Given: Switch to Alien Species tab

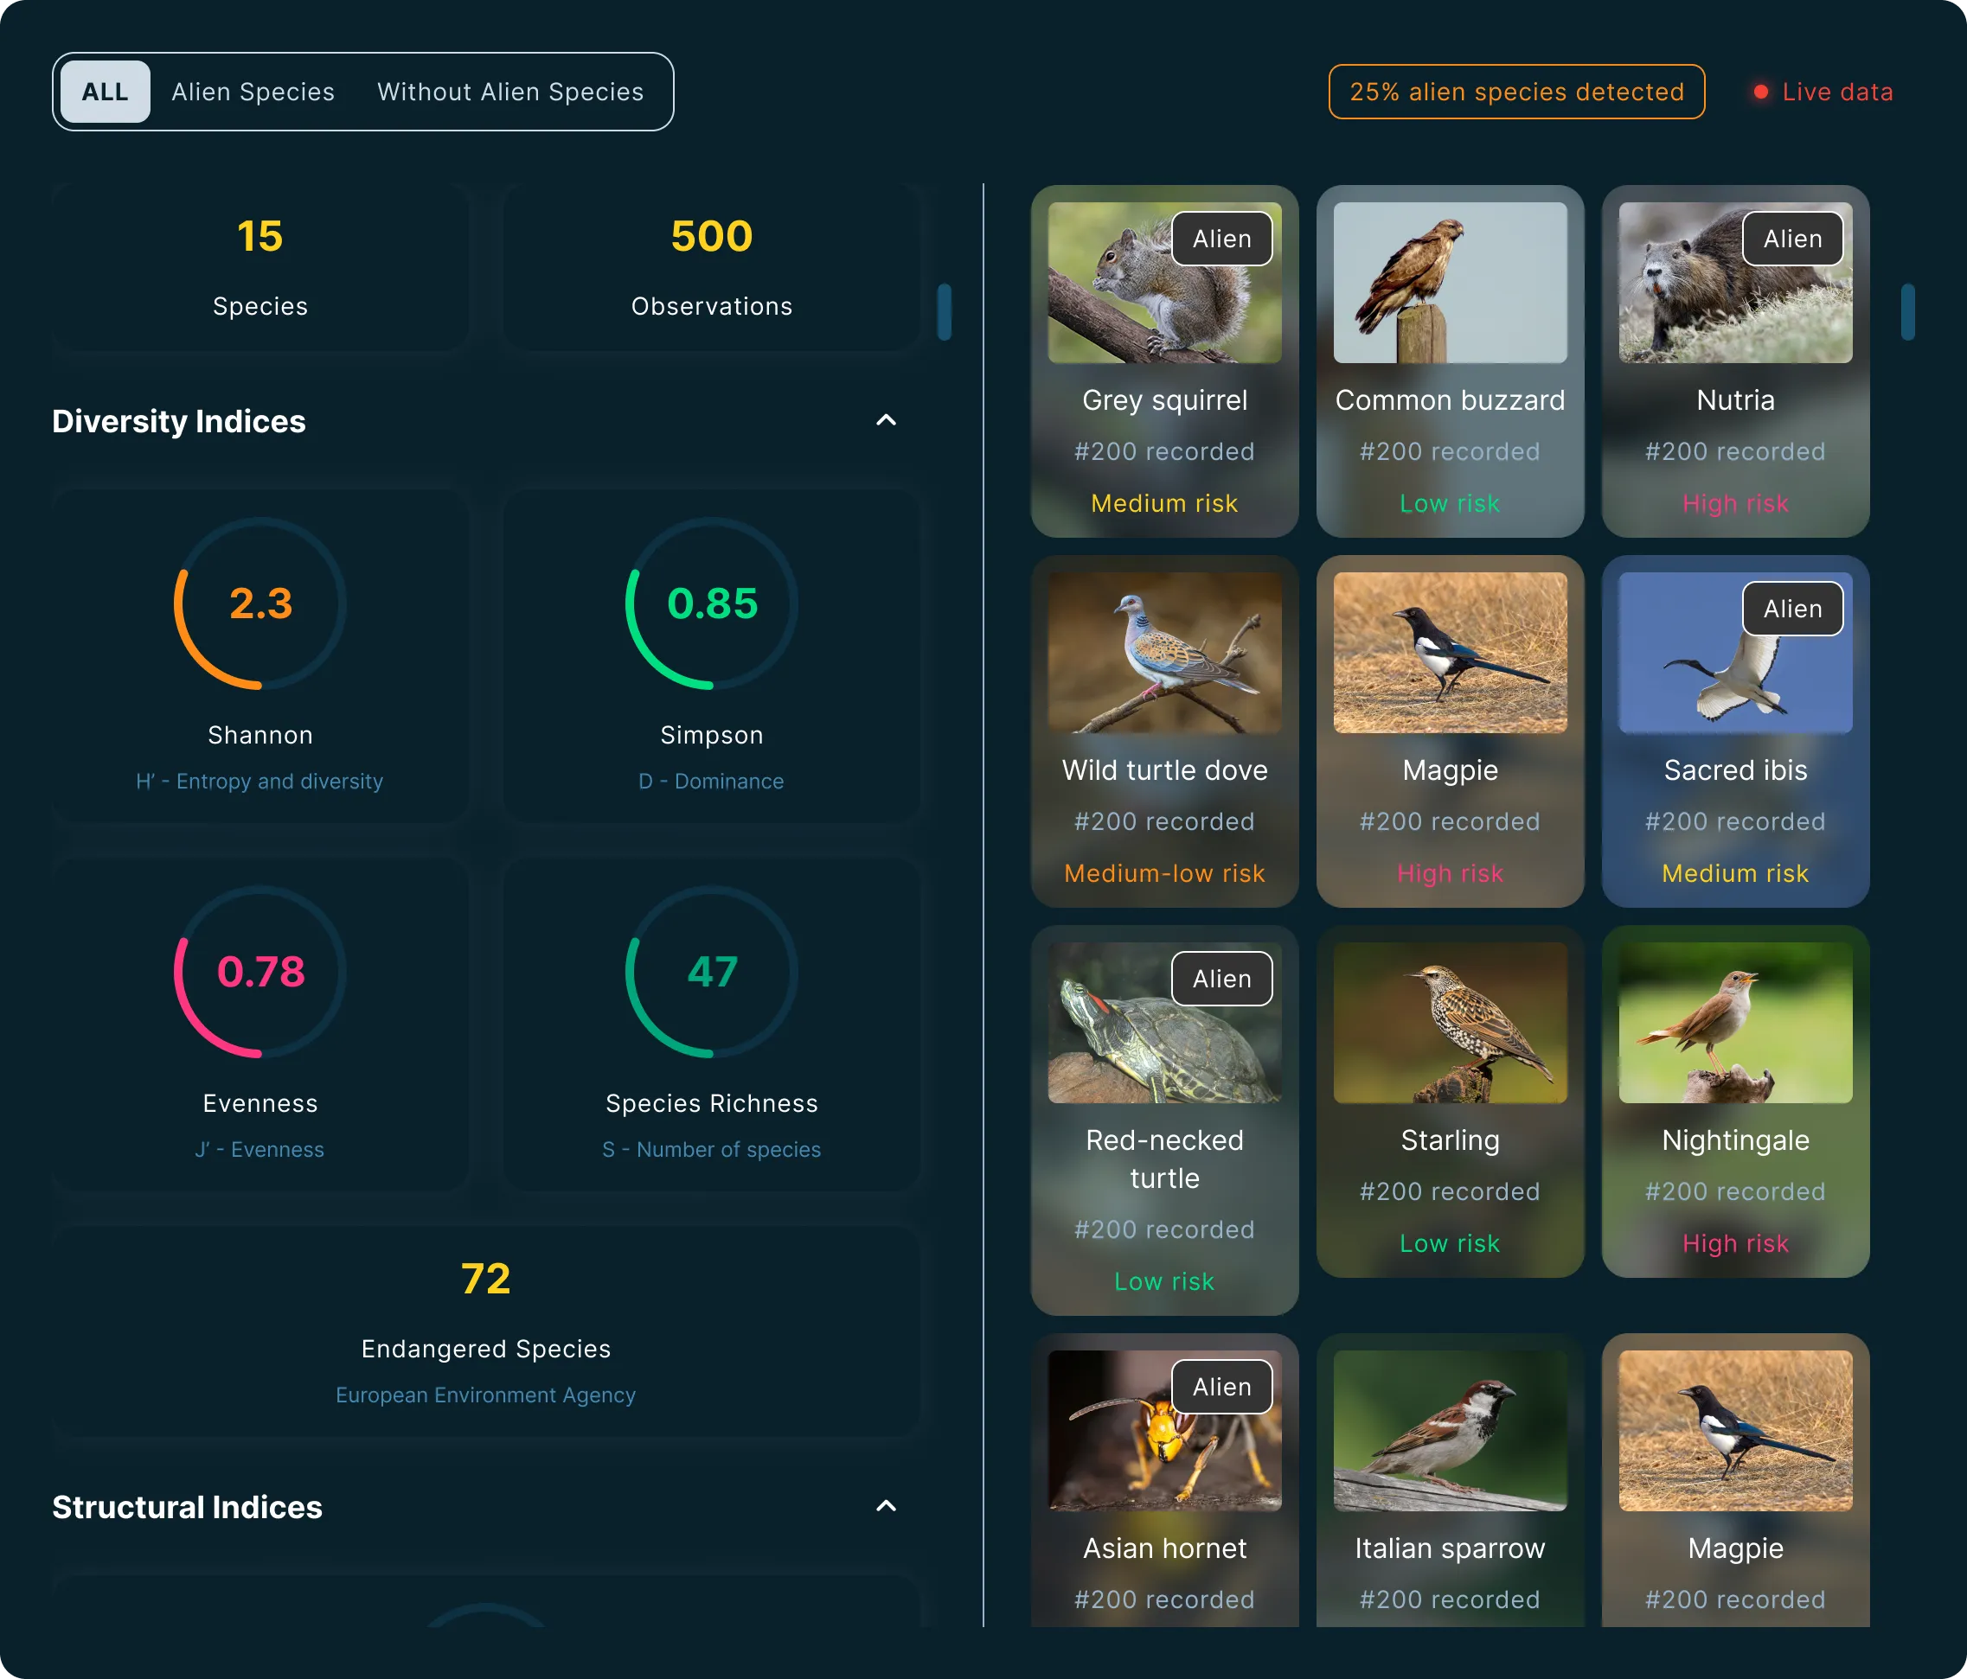Looking at the screenshot, I should (x=253, y=92).
